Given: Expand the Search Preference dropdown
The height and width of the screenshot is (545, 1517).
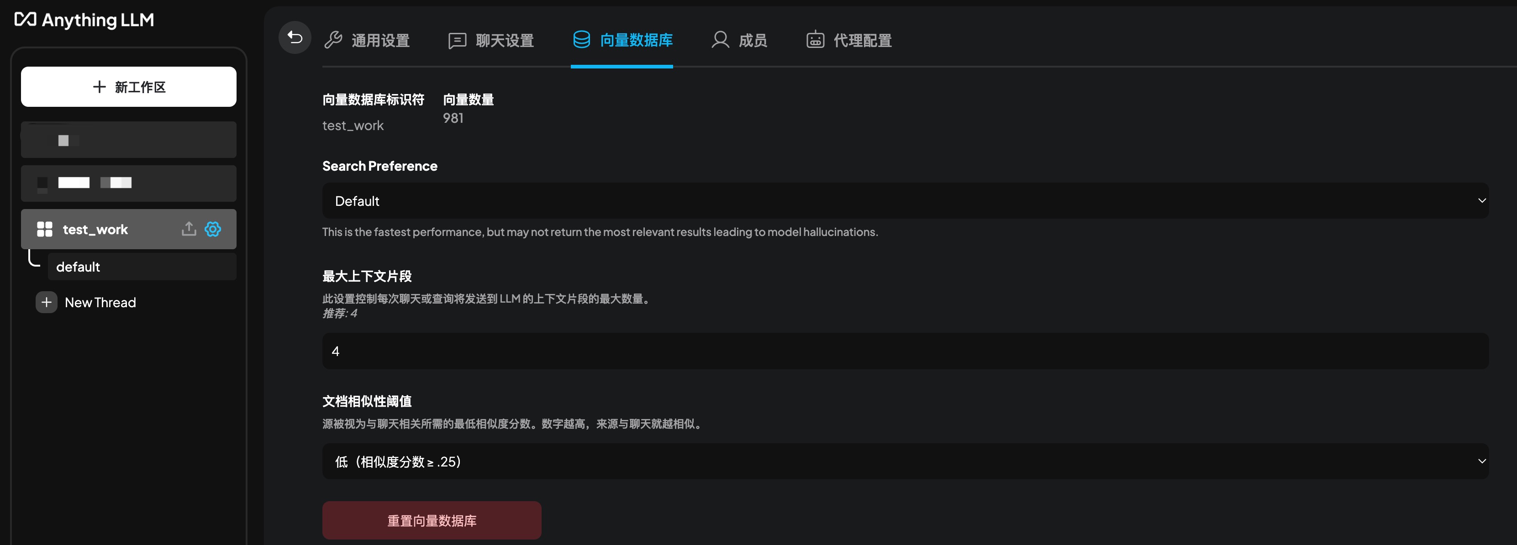Looking at the screenshot, I should click(x=1483, y=201).
